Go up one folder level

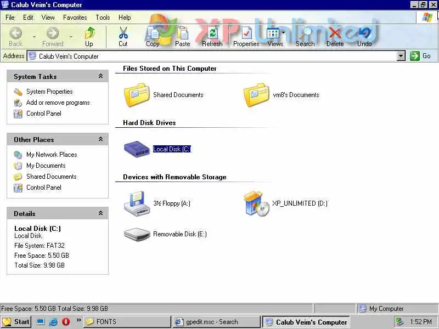pos(89,37)
